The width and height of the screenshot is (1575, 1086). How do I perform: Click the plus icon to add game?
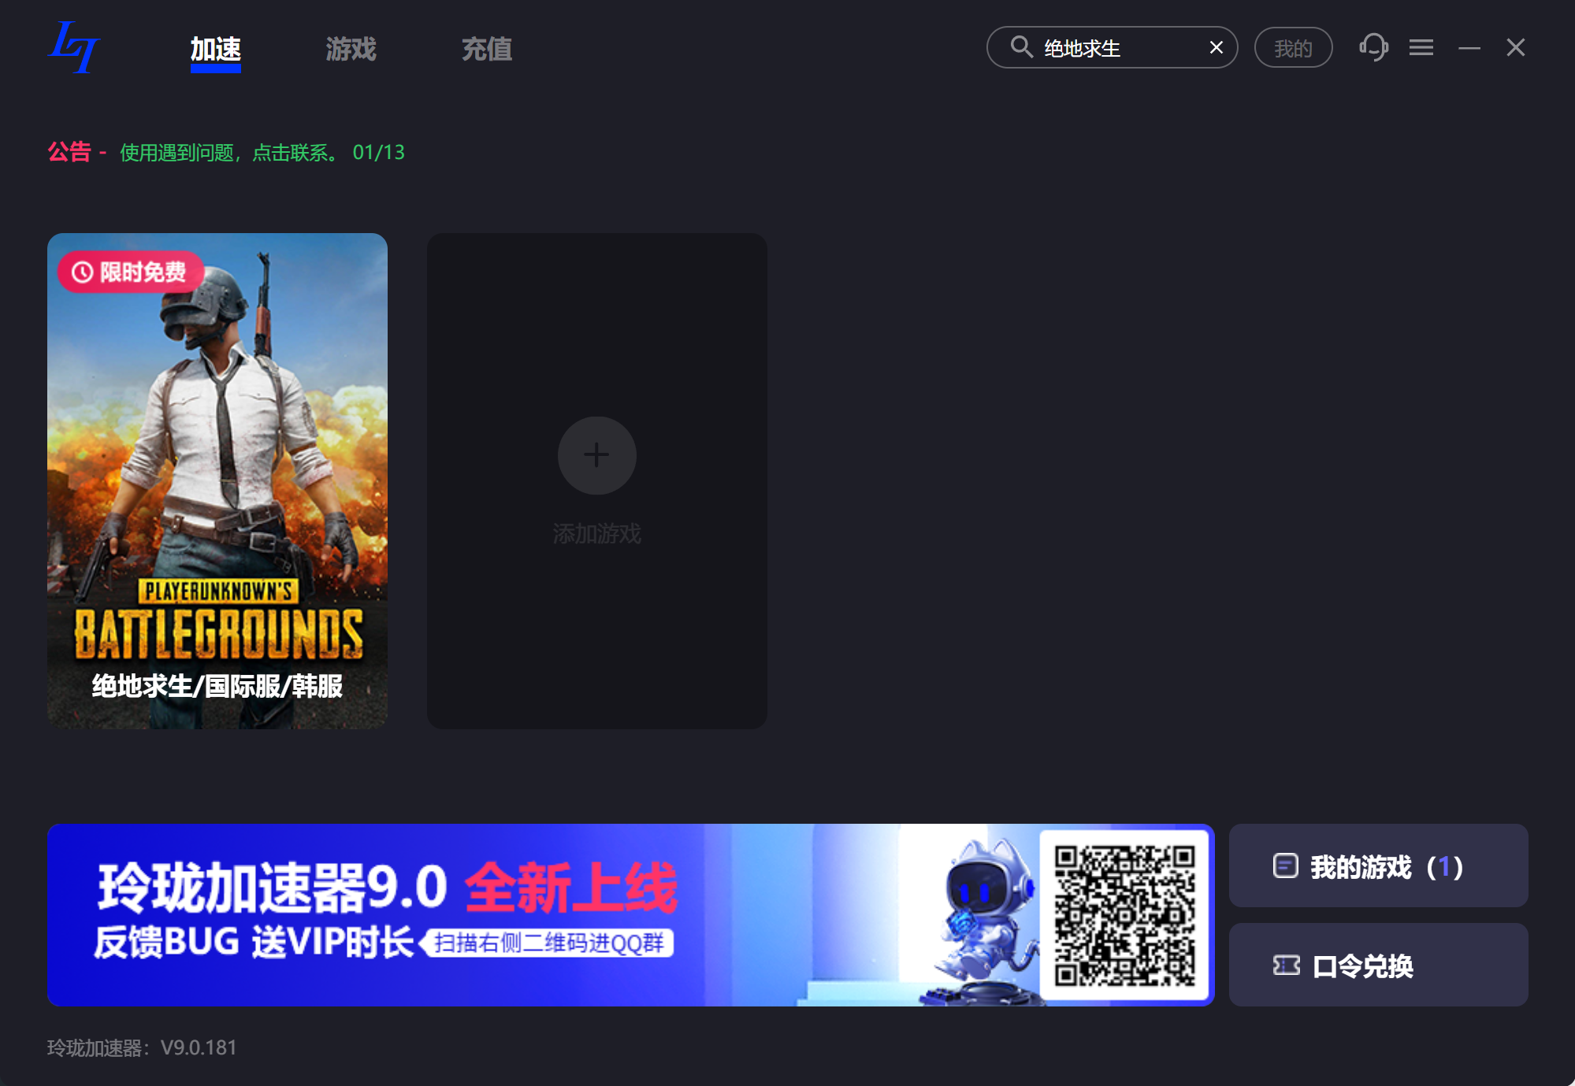click(x=596, y=454)
